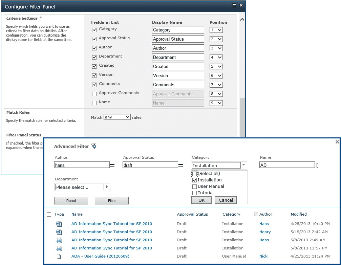Open author Nick link
Viewport: 342px width, 265px height.
tap(263, 256)
